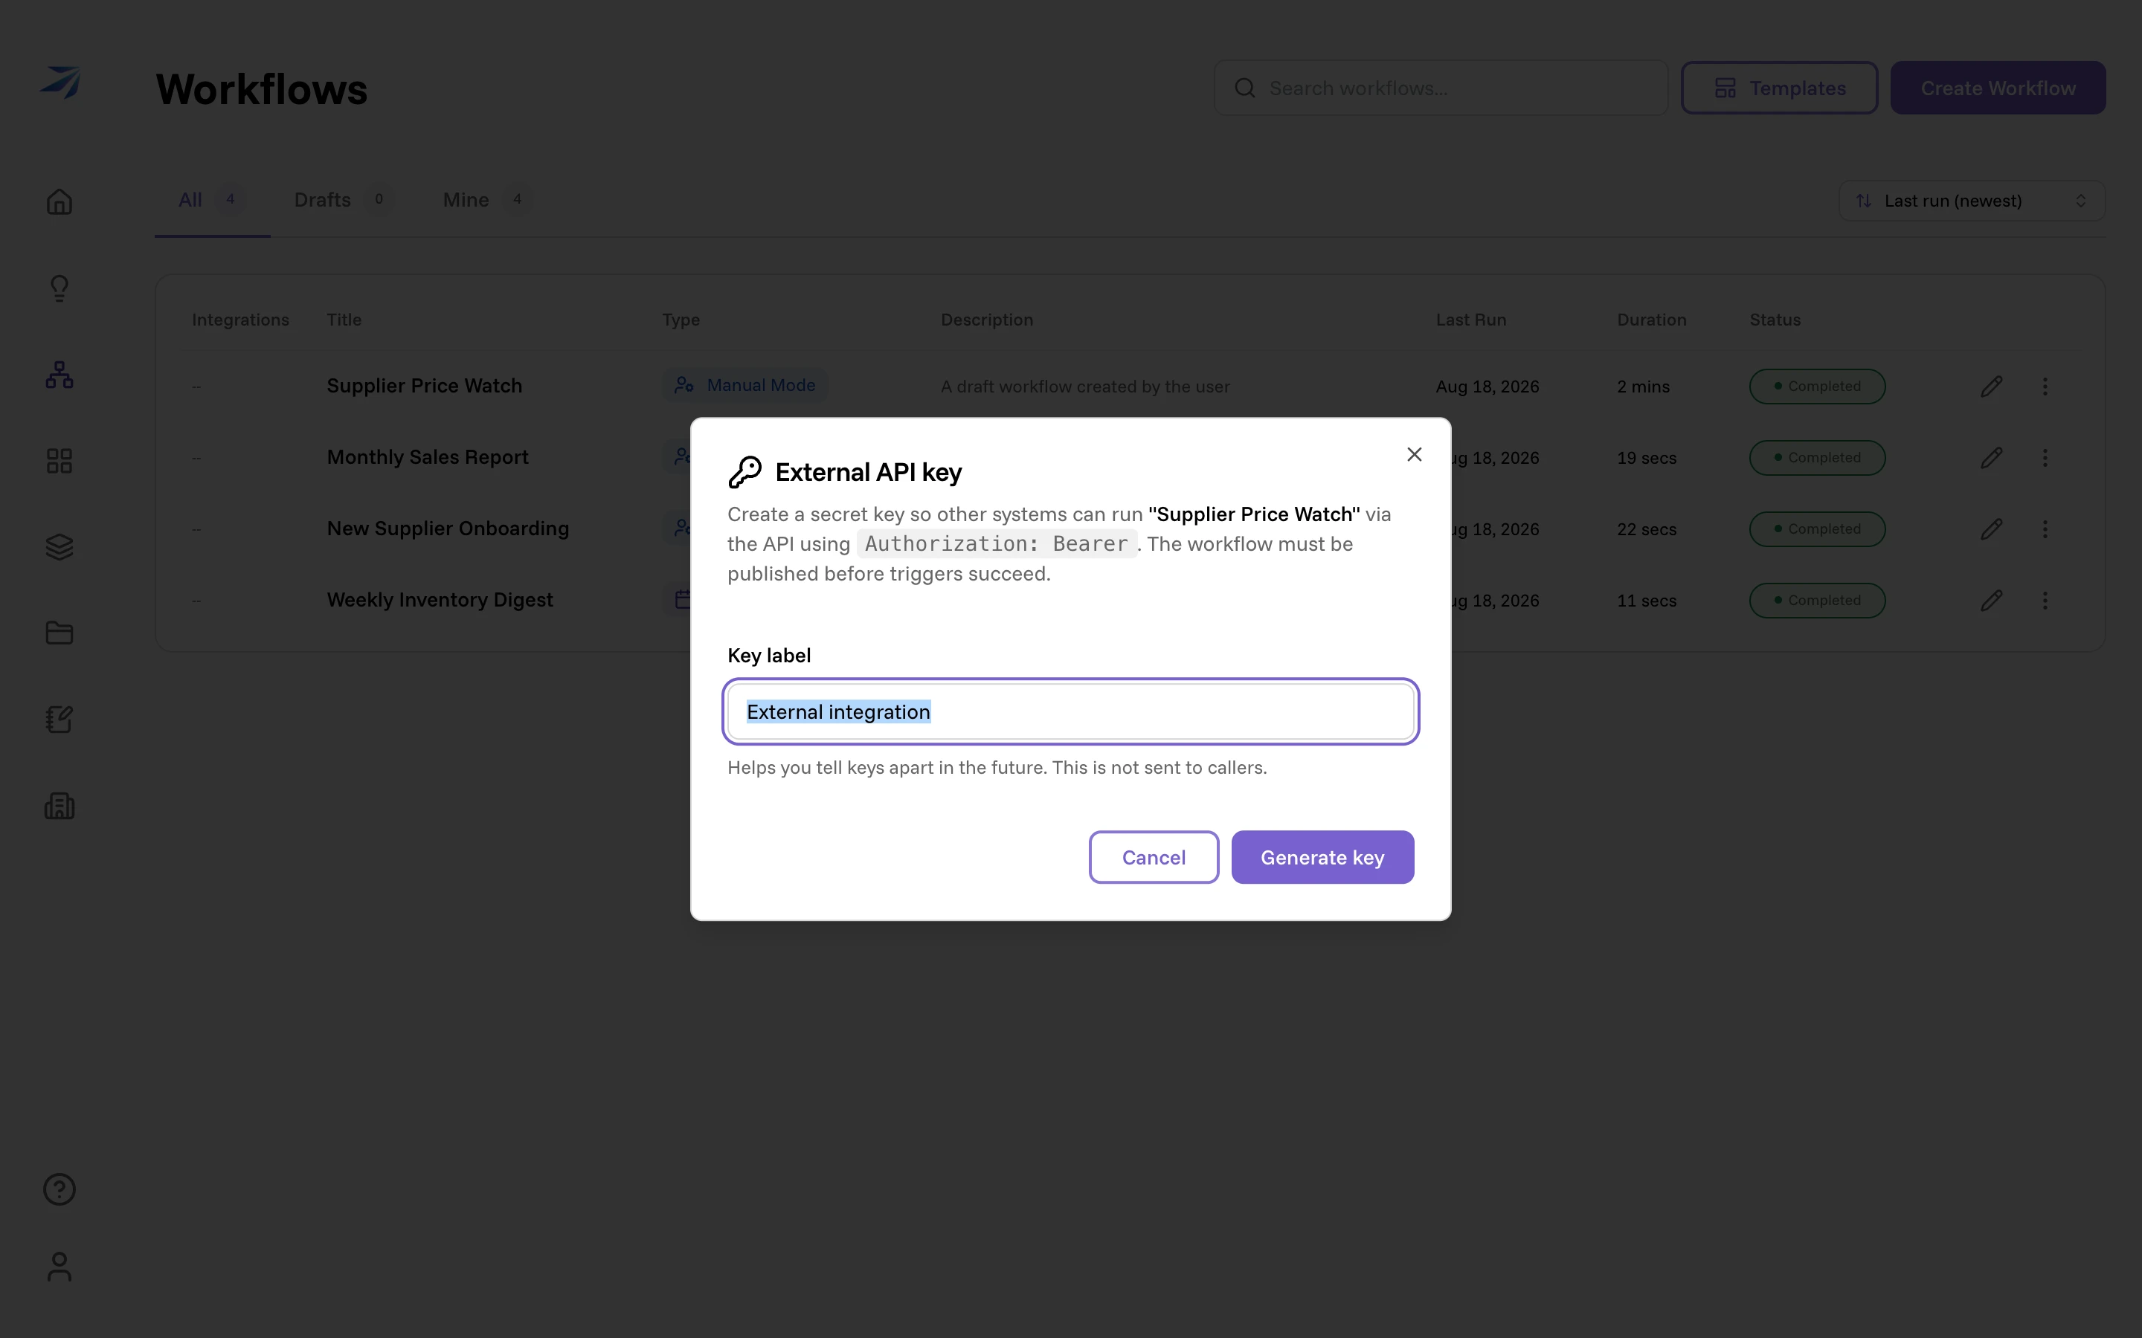2142x1338 pixels.
Task: Click the Generate key button
Action: click(1322, 856)
